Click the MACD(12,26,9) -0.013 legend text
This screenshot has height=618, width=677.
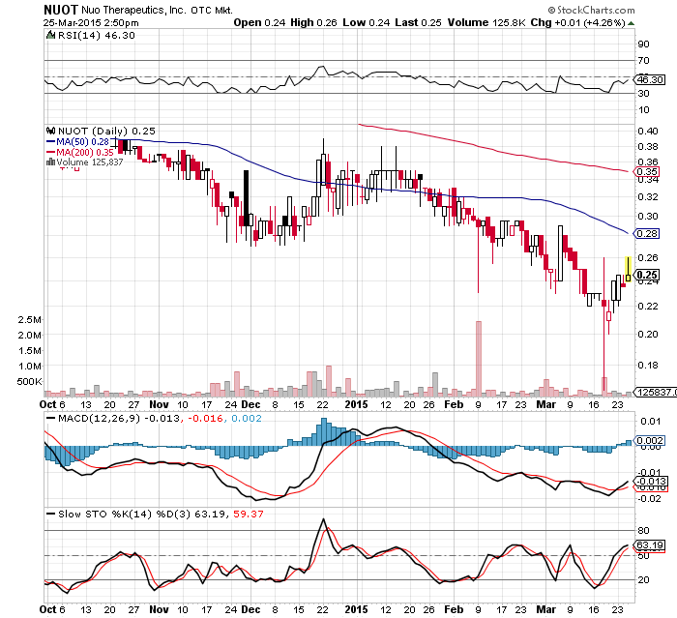point(119,418)
